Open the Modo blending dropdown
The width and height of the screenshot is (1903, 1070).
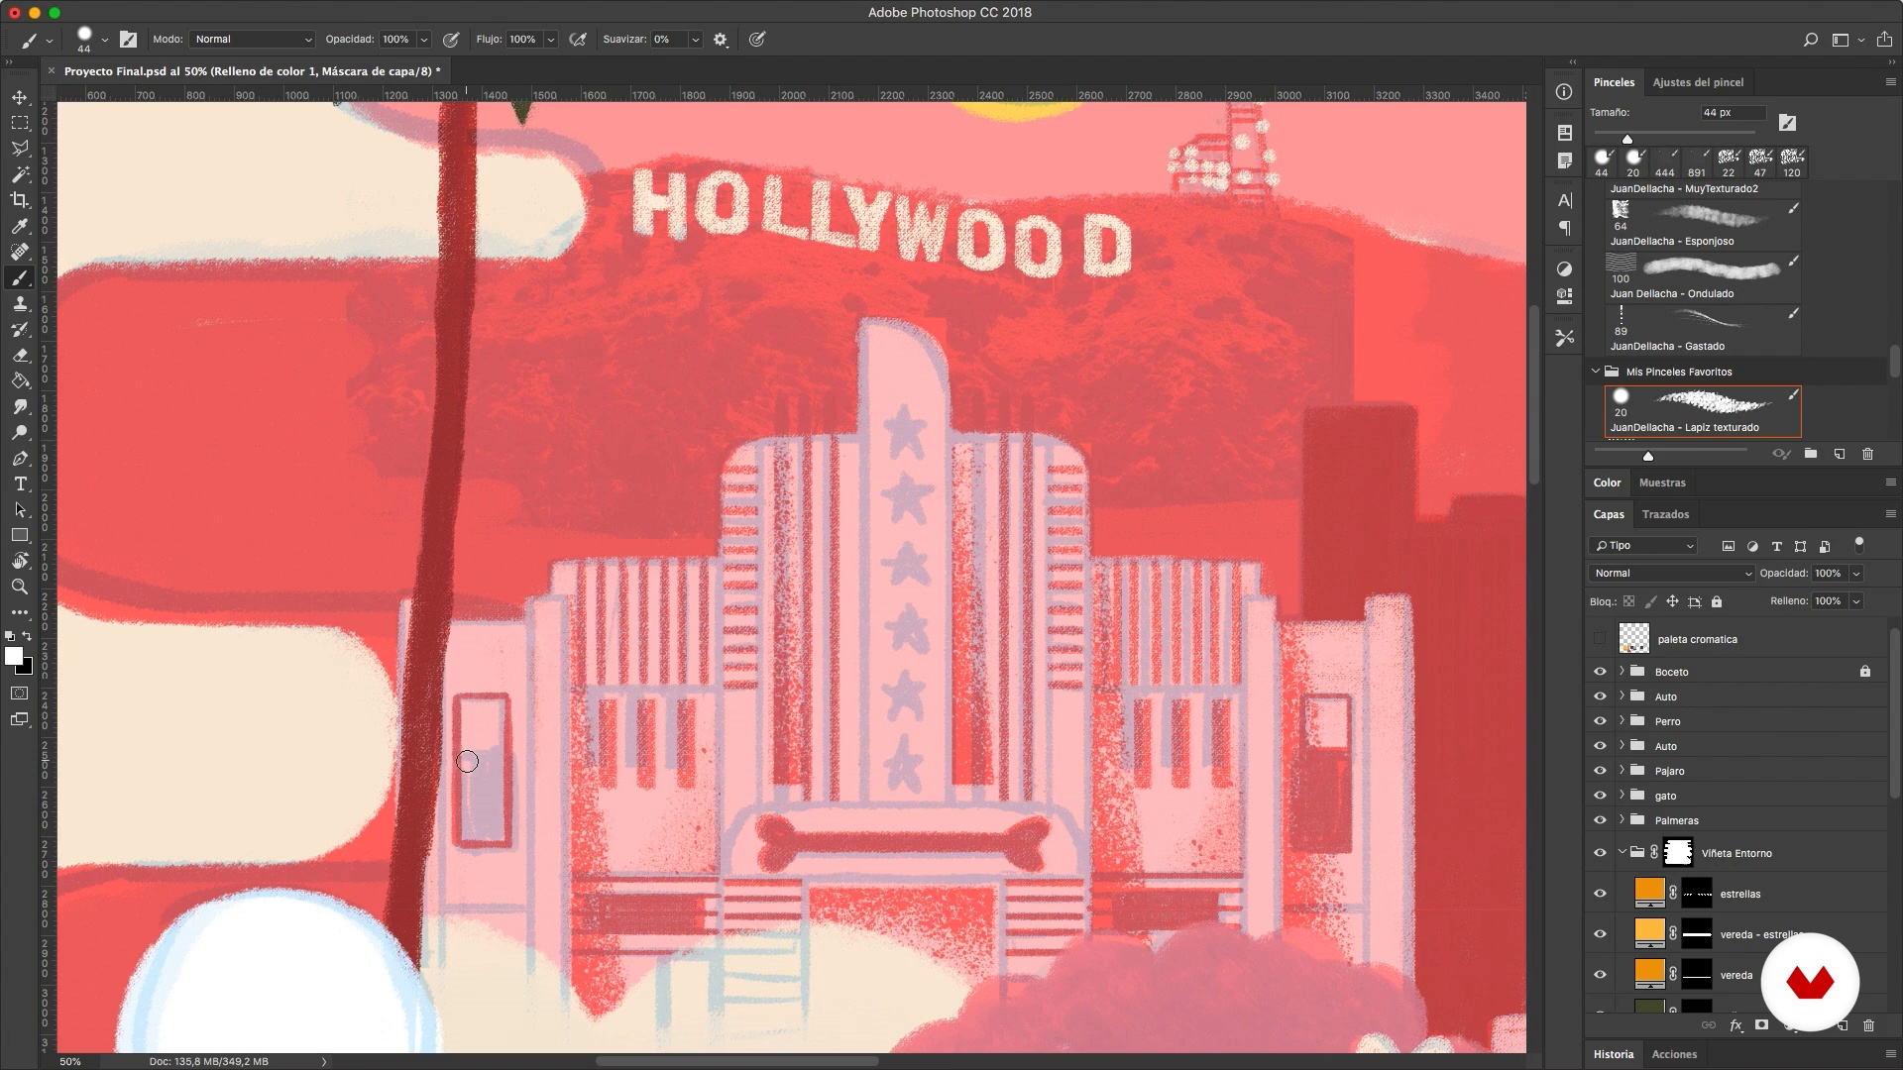252,40
